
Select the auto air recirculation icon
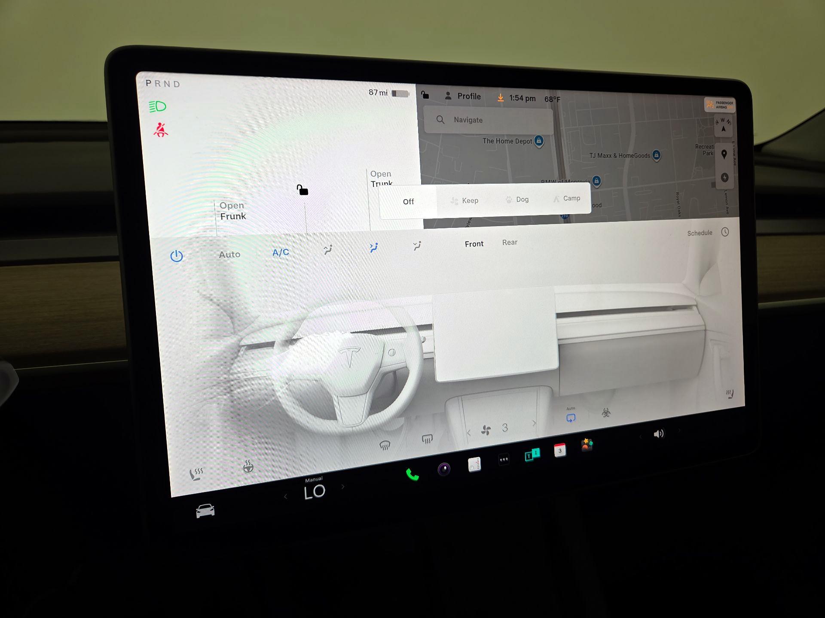pos(571,417)
